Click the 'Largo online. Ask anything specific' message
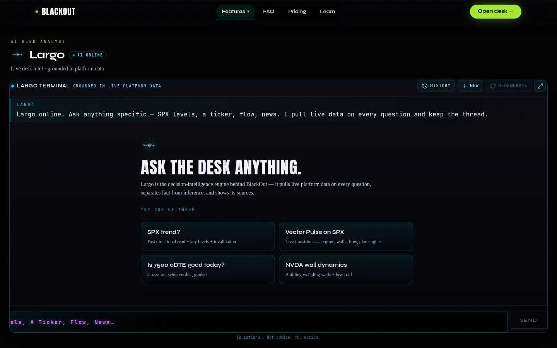This screenshot has height=348, width=557. pyautogui.click(x=252, y=114)
